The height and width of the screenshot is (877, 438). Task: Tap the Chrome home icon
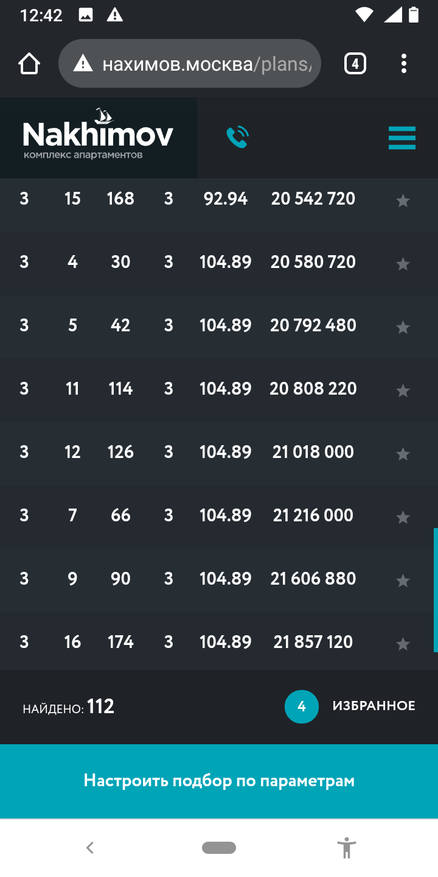coord(29,63)
